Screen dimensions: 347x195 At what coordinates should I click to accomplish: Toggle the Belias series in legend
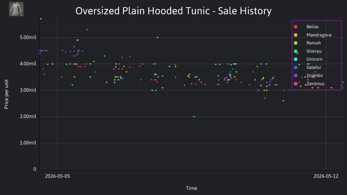point(306,27)
